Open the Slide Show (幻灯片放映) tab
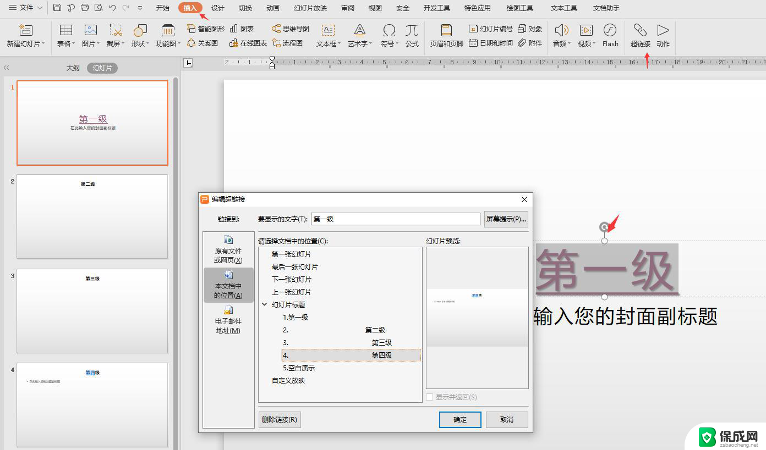The image size is (766, 450). pos(310,8)
